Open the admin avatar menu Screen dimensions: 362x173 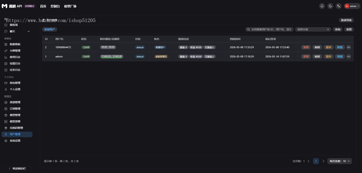click(x=352, y=6)
